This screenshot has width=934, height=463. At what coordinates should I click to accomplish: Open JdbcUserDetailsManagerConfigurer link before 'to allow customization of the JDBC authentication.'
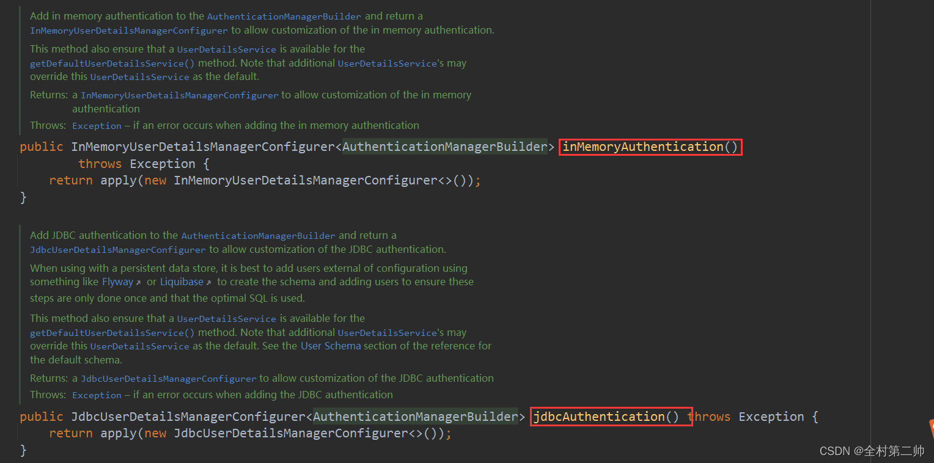click(118, 250)
